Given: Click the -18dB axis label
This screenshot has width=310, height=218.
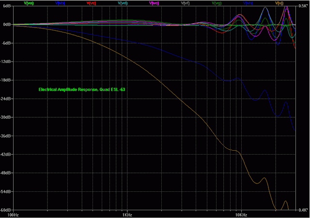Looking at the screenshot, I should point(5,80).
